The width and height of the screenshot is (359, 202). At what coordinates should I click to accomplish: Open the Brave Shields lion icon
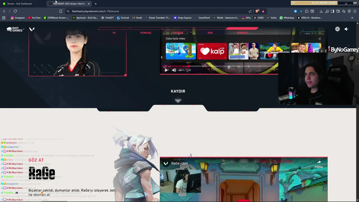click(257, 11)
